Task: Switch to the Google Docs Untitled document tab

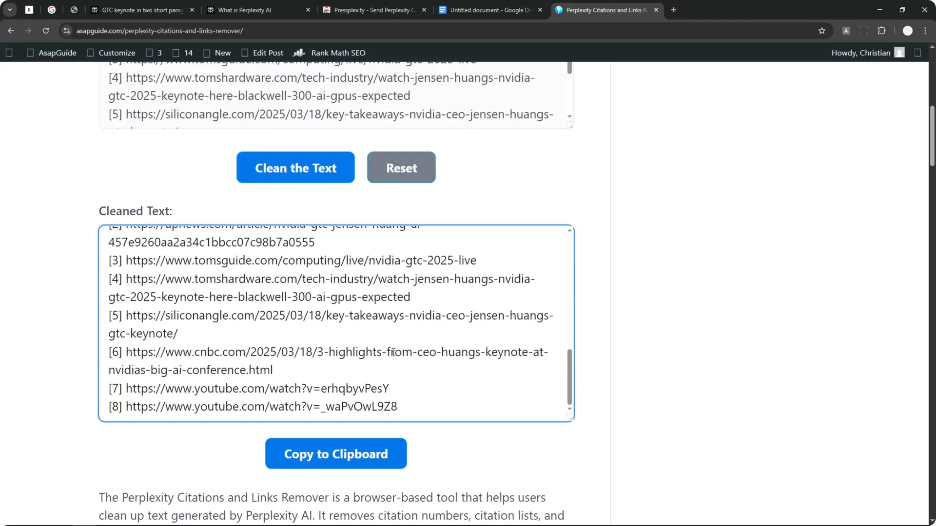Action: [487, 10]
